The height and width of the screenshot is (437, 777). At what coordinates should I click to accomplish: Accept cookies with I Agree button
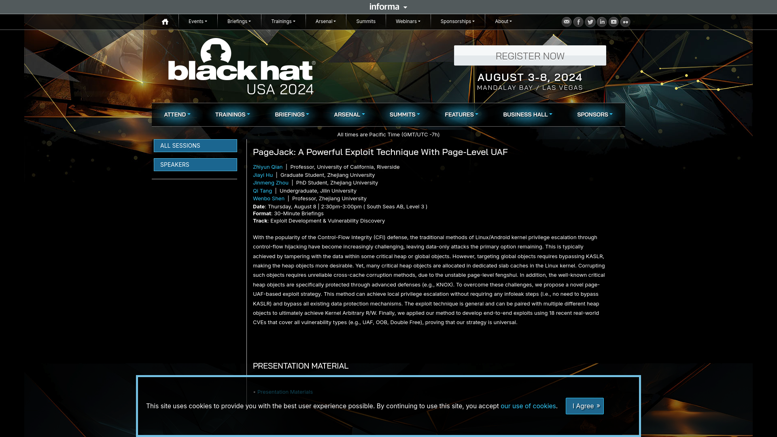coord(584,406)
